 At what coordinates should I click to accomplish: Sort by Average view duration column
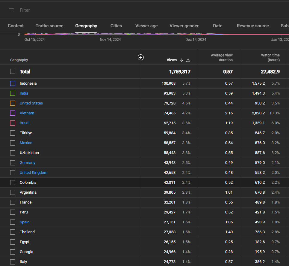pos(222,58)
